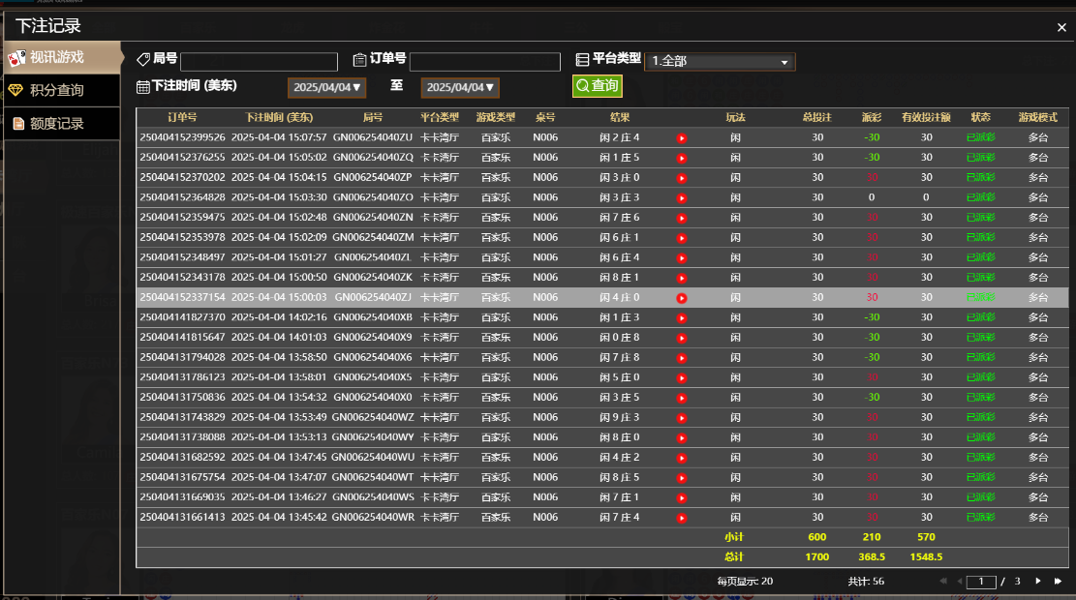Go to next page of records

point(1038,582)
